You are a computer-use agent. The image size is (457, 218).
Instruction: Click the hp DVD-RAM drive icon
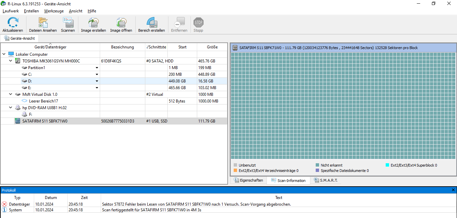coord(18,107)
